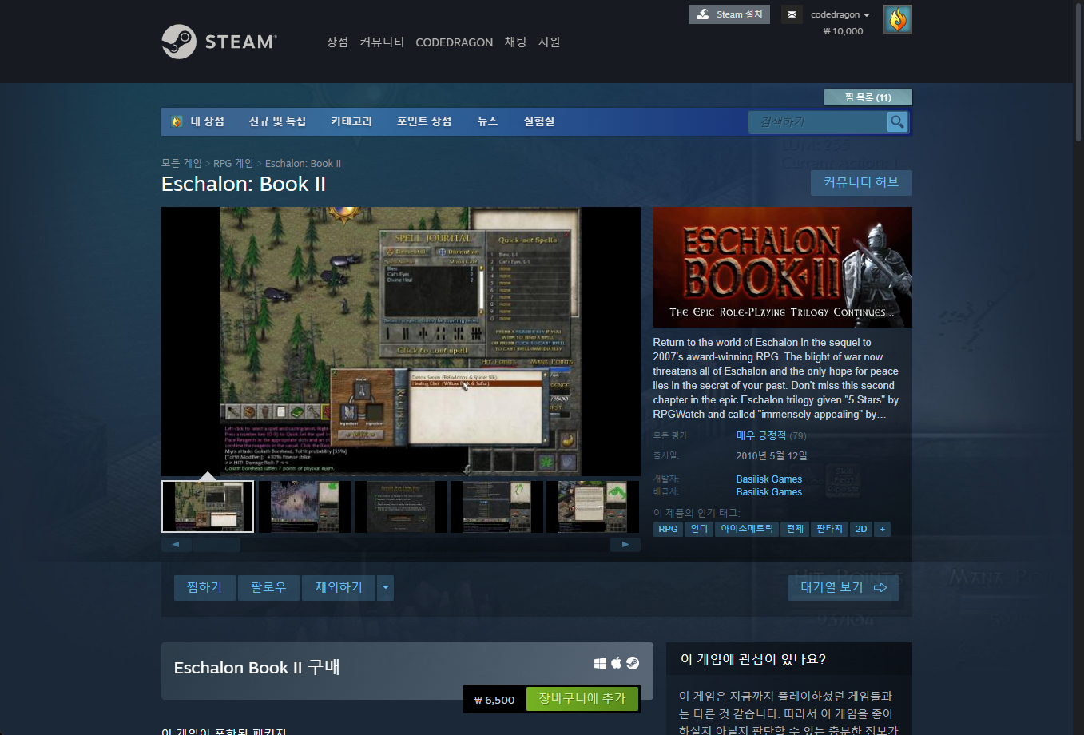Viewport: 1084px width, 735px height.
Task: Click the ₩6,500 price text
Action: [x=494, y=700]
